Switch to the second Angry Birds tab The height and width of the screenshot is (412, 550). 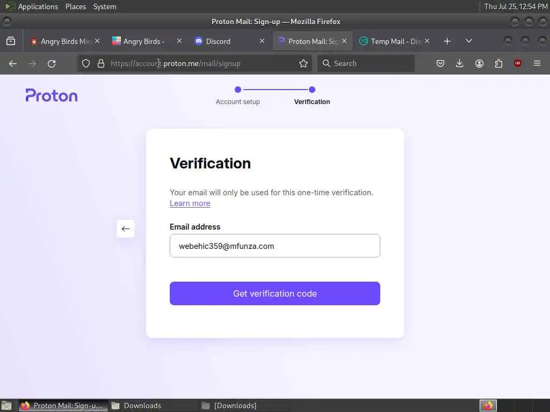click(x=147, y=41)
